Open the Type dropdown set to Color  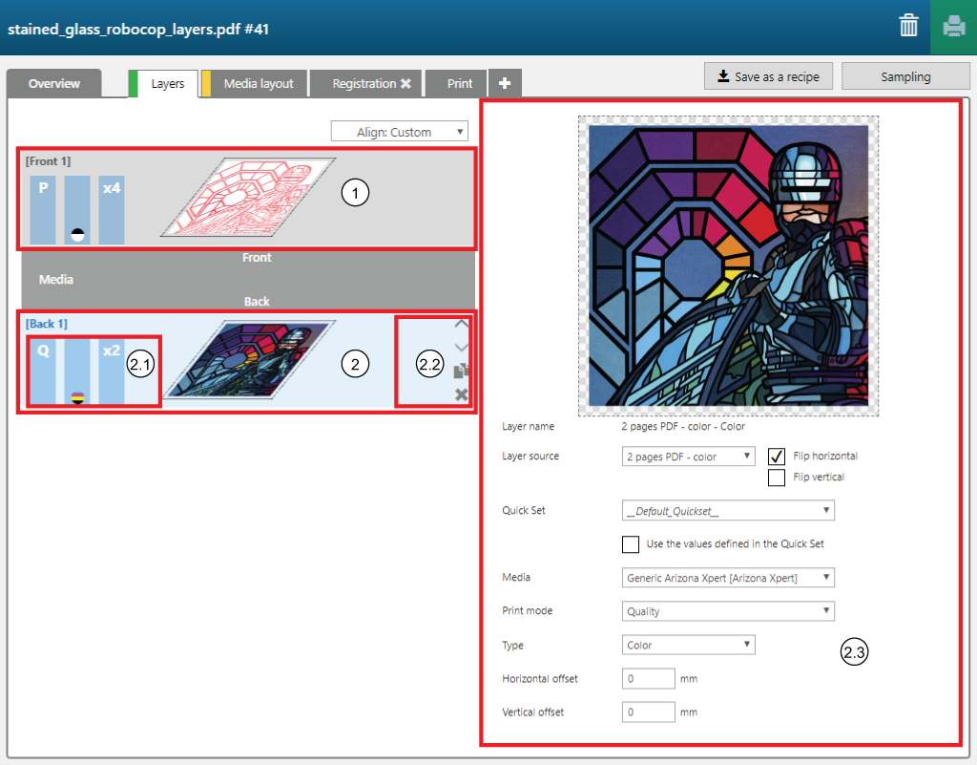click(689, 645)
